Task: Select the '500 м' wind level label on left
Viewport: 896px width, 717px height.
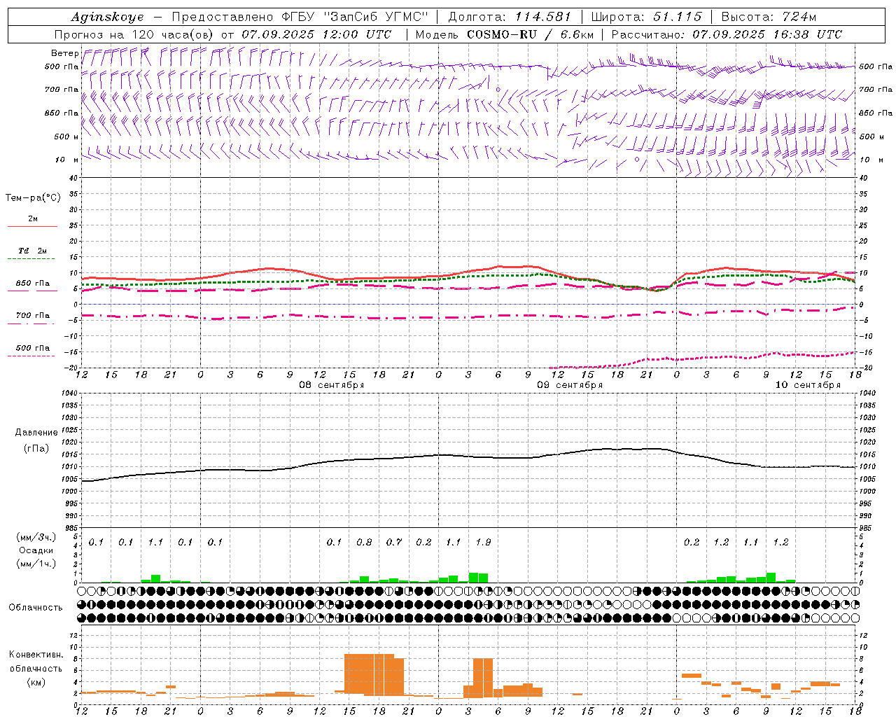Action: tap(66, 137)
